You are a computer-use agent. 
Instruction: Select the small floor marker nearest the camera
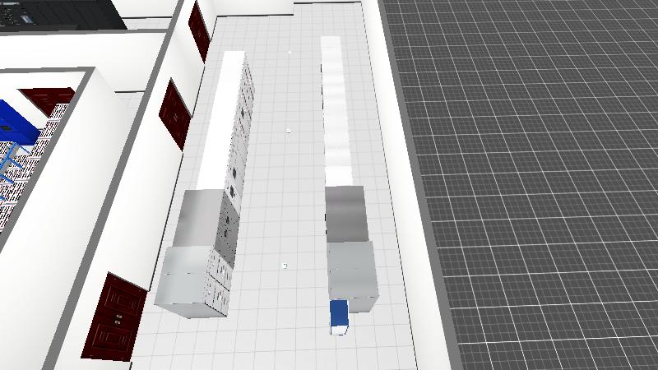(x=284, y=266)
